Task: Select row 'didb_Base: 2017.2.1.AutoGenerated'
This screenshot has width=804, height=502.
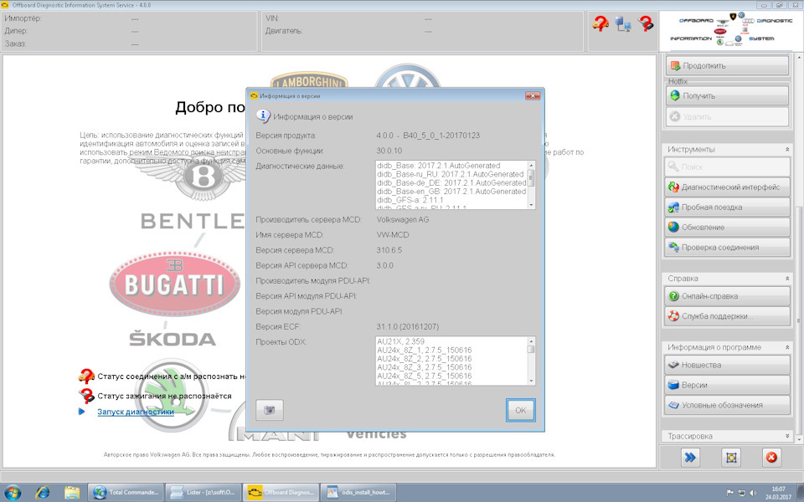Action: pyautogui.click(x=438, y=166)
